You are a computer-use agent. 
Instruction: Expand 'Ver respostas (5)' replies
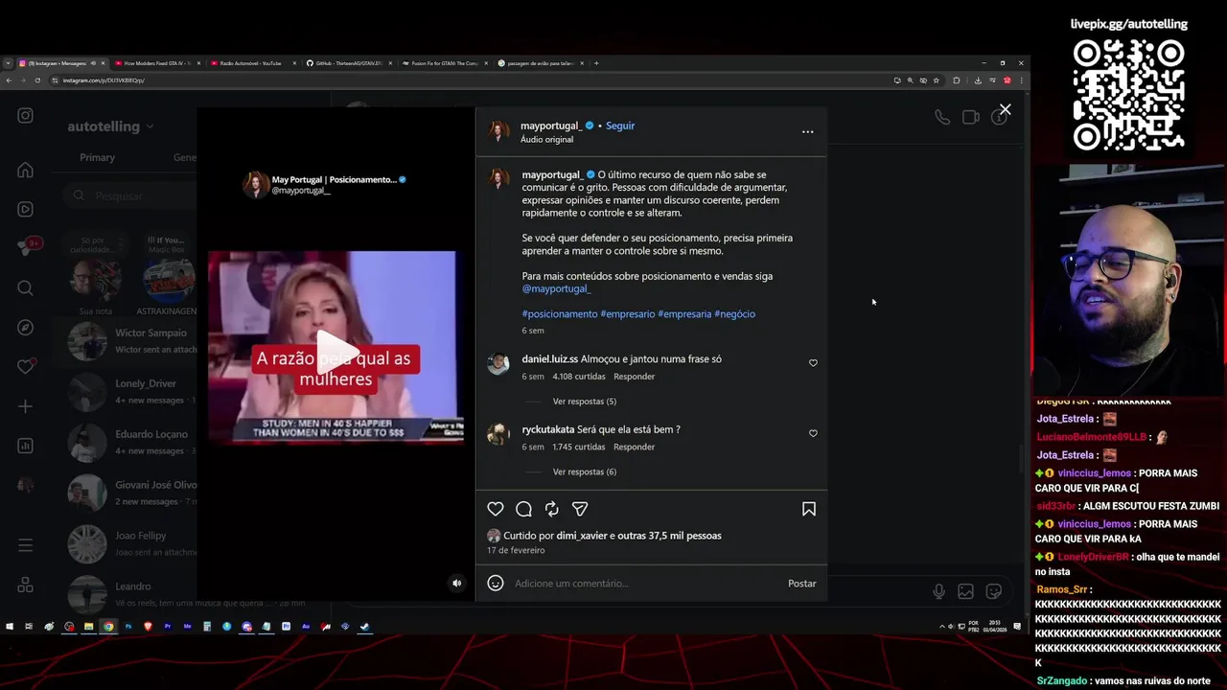coord(585,402)
